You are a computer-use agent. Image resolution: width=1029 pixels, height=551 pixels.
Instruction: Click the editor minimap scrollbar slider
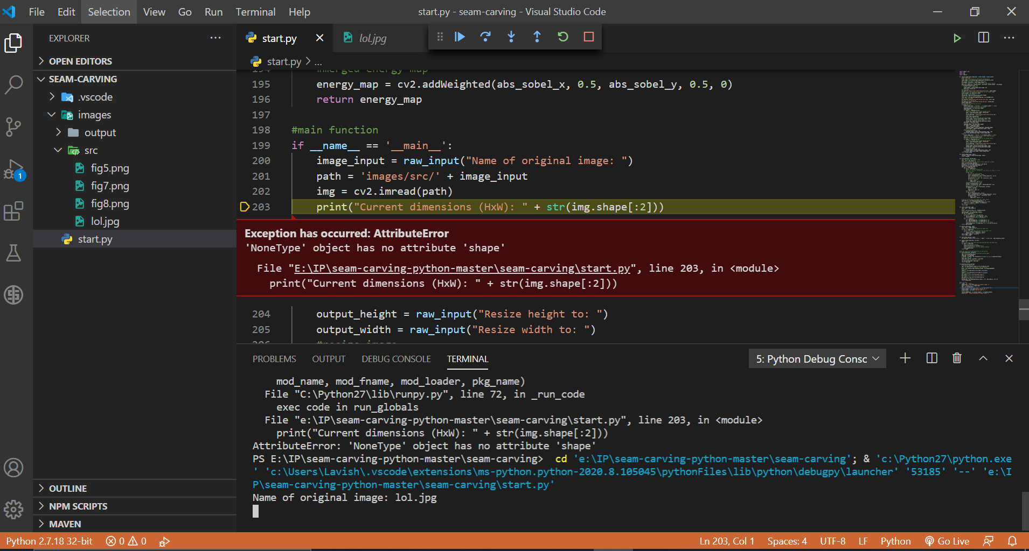(1024, 309)
